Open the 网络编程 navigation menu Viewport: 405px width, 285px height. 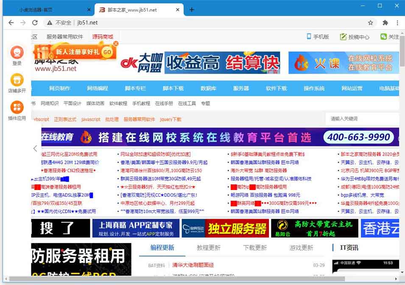(x=98, y=88)
